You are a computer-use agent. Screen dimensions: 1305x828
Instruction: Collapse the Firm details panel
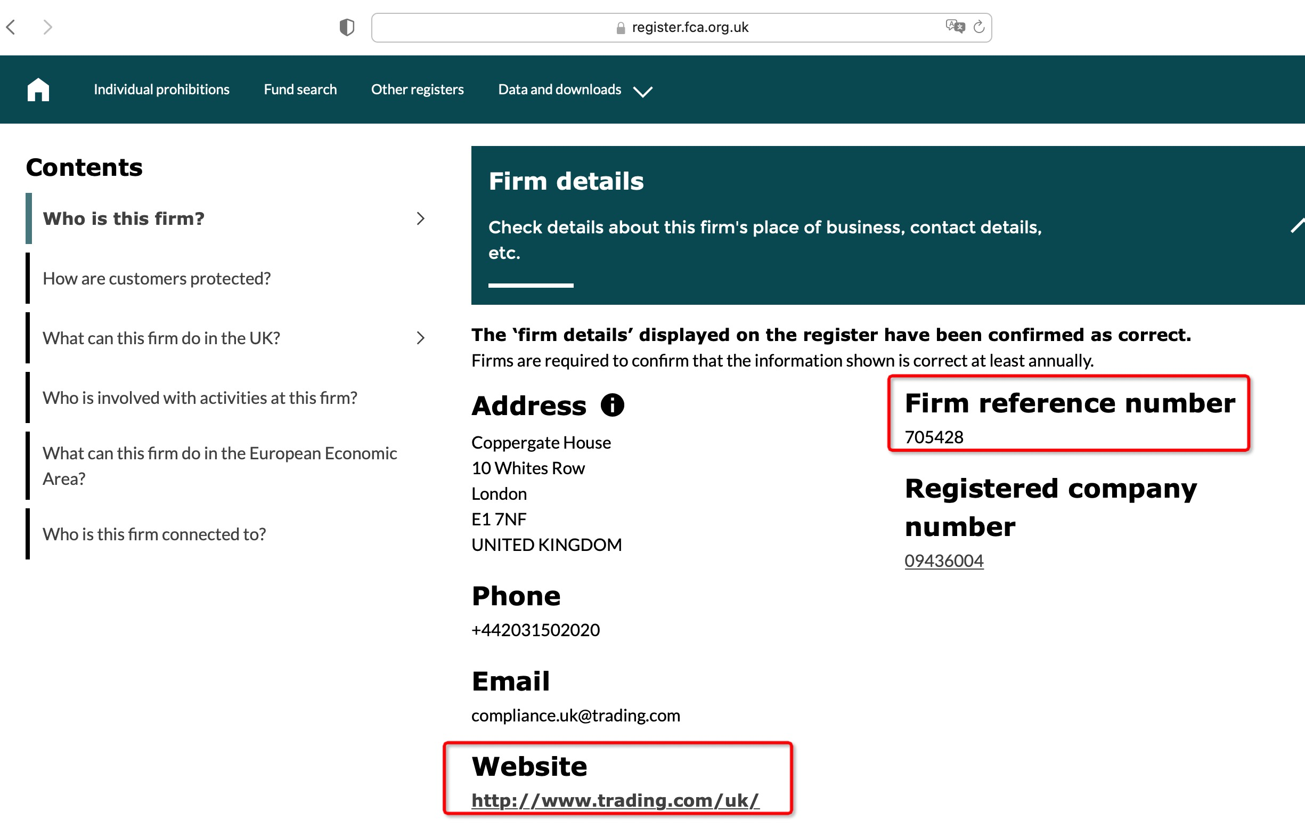1297,225
